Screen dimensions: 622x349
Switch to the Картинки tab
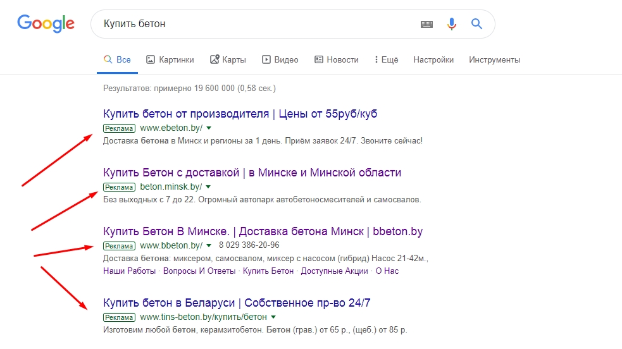click(170, 60)
